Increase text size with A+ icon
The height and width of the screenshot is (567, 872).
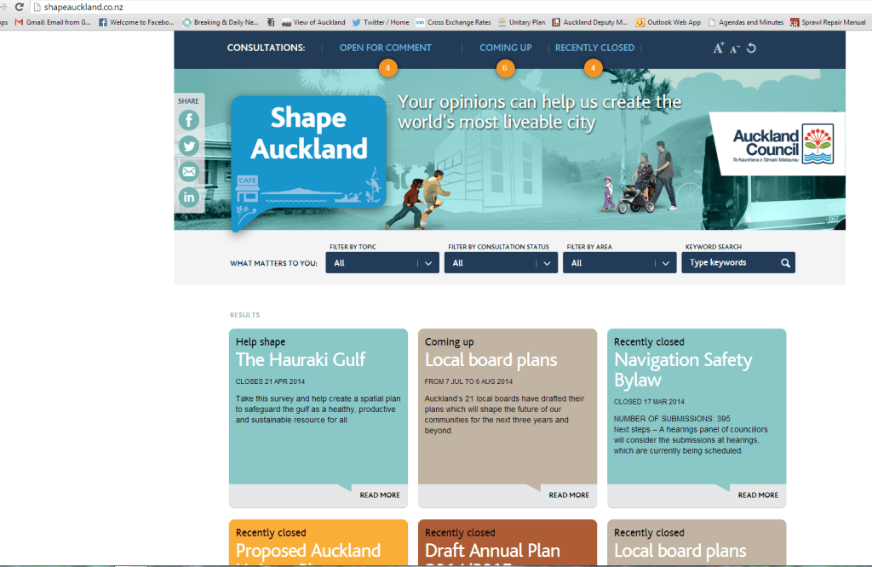click(719, 49)
